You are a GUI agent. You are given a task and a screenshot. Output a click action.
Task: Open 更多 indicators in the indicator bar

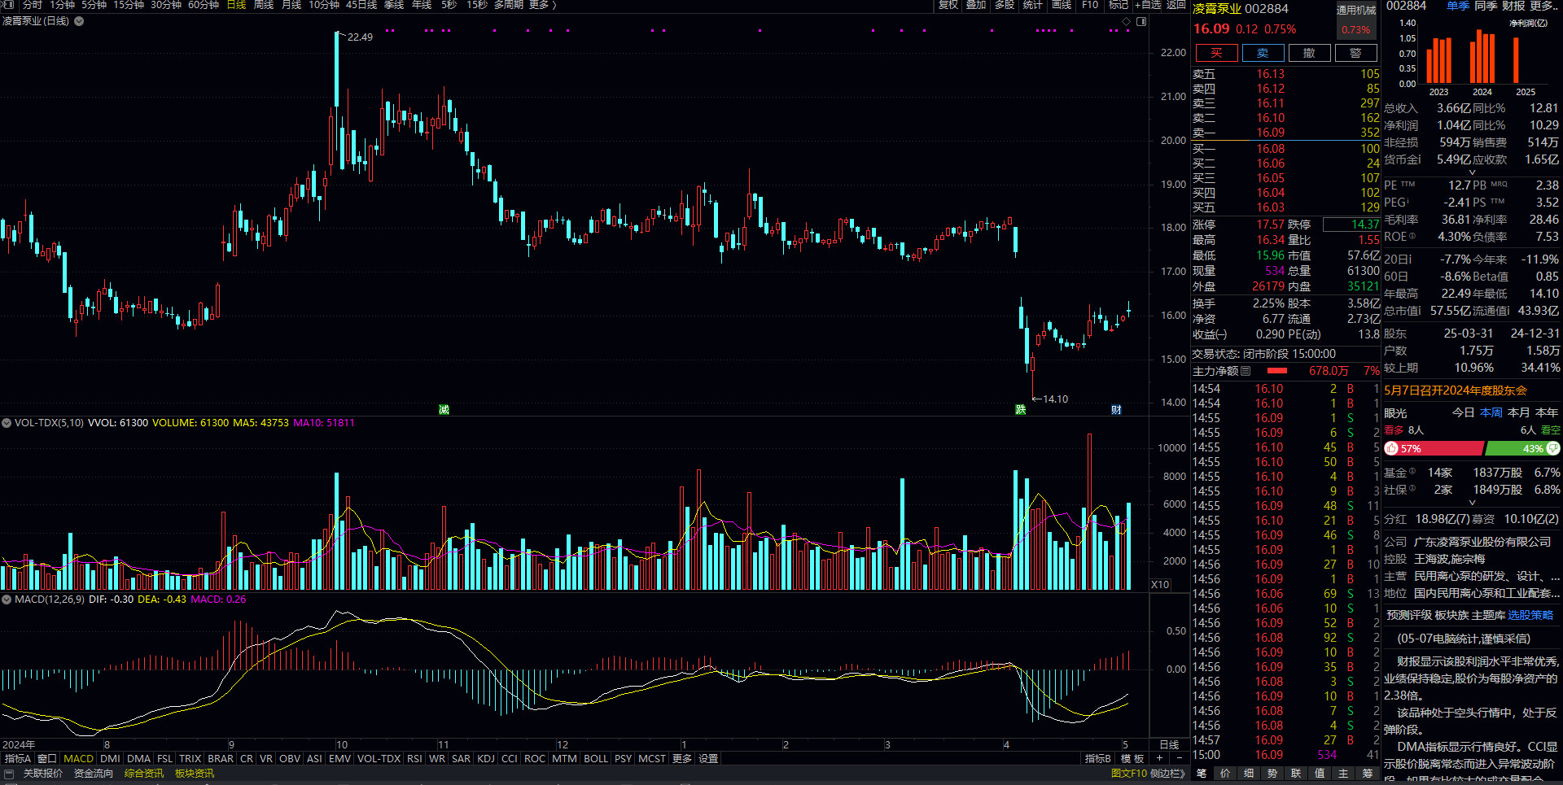pos(682,759)
